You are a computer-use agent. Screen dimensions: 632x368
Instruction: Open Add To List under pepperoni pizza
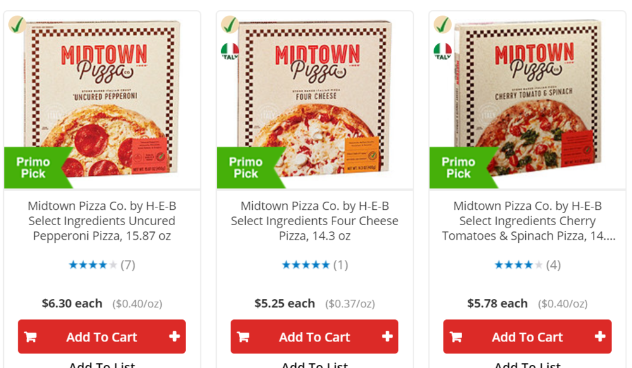(x=101, y=365)
